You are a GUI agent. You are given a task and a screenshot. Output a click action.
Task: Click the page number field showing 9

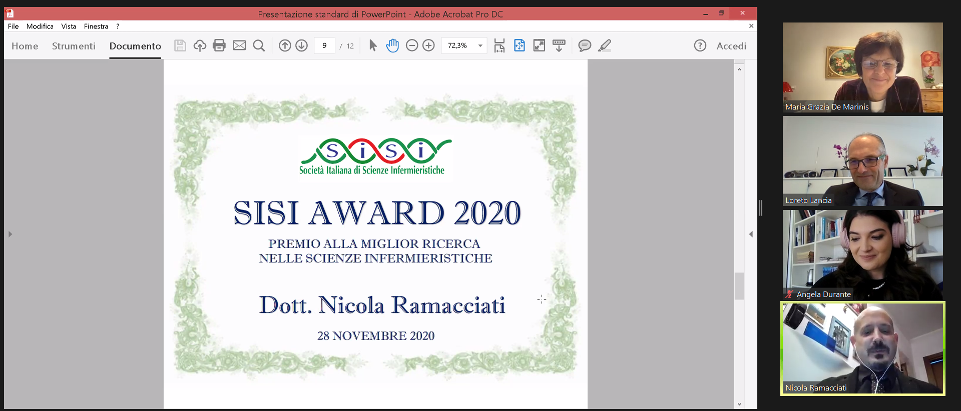[x=324, y=45]
